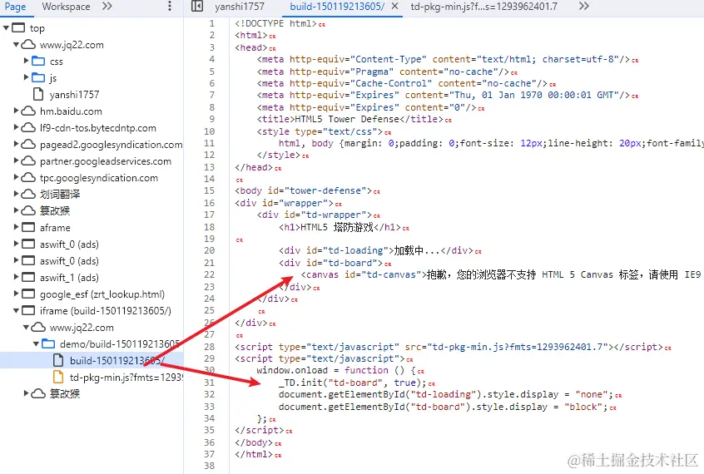704x474 pixels.
Task: Show more navigator tabs chevron
Action: 107,7
